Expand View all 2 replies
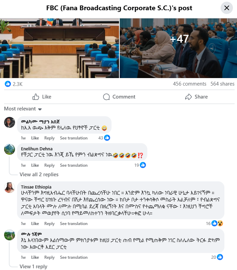 (39, 175)
